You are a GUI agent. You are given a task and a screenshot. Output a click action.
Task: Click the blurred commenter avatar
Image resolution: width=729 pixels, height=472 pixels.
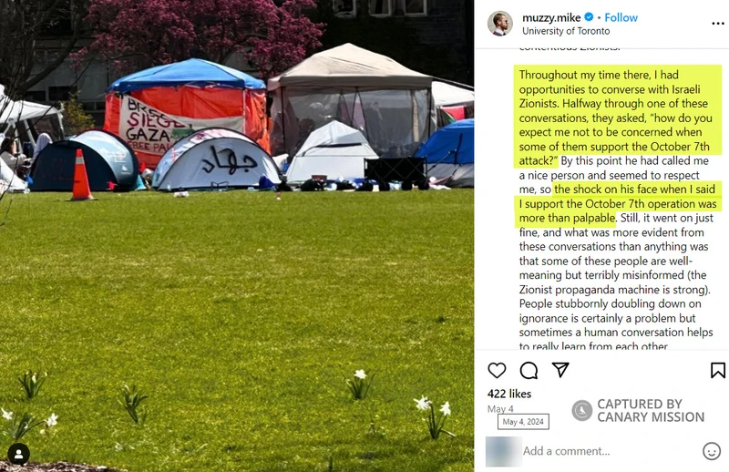(503, 451)
